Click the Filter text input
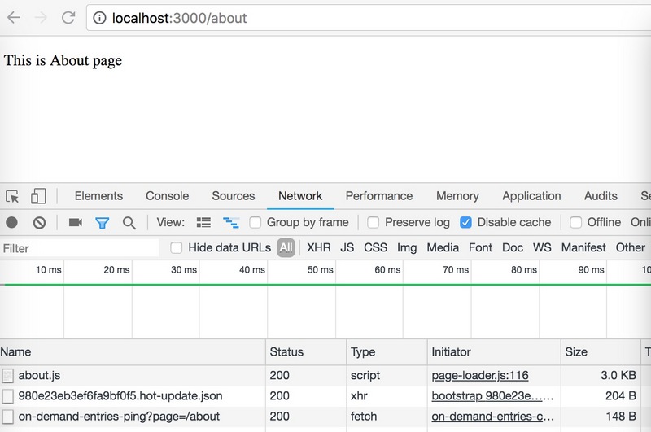Viewport: 651px width, 432px height. click(80, 248)
